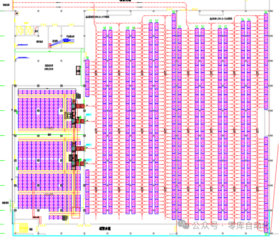The image size is (279, 237).
Task: Click the upper-right zone label ending in 1260
Action: pyautogui.click(x=221, y=19)
